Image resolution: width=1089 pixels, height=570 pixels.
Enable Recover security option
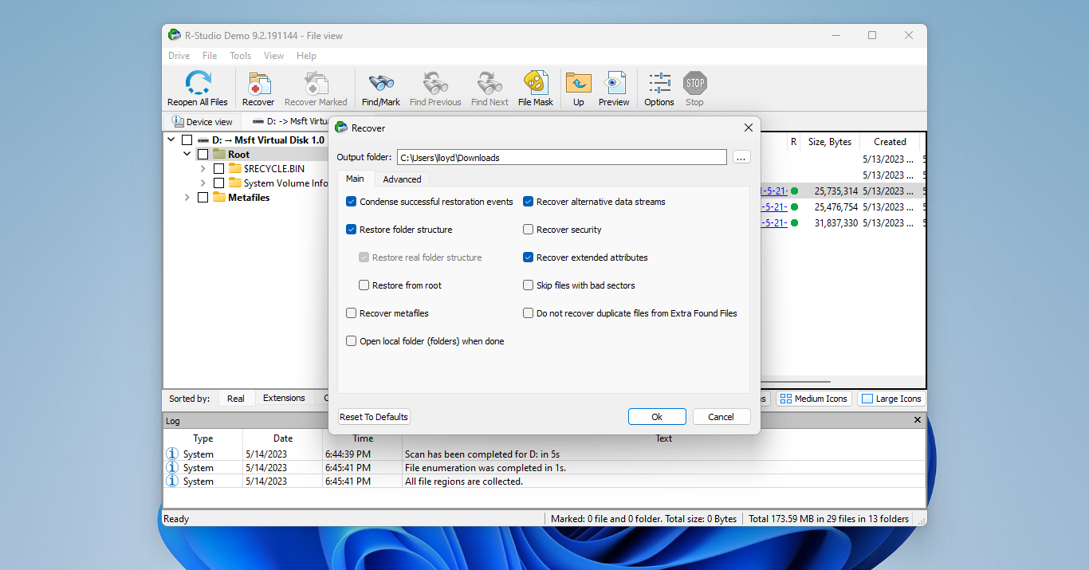(x=529, y=230)
